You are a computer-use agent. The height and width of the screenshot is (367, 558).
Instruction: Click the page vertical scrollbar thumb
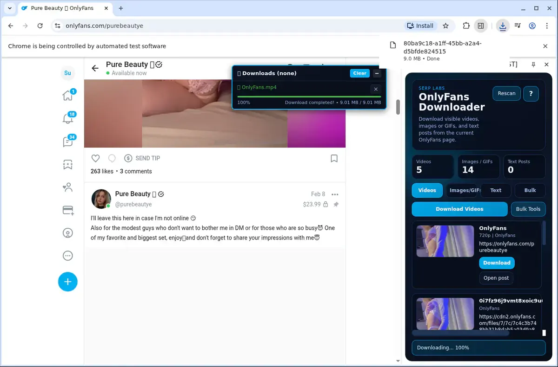(398, 107)
